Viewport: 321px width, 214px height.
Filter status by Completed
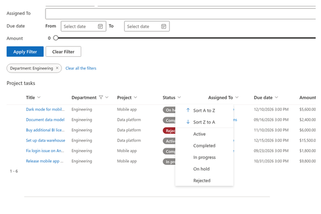(x=204, y=146)
